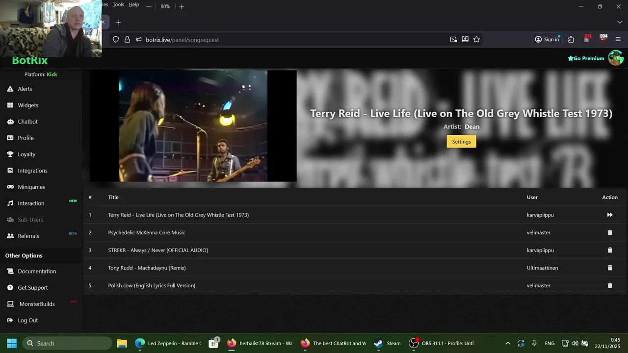Delete STRFKR - Always / Never request
The width and height of the screenshot is (628, 353).
point(610,250)
